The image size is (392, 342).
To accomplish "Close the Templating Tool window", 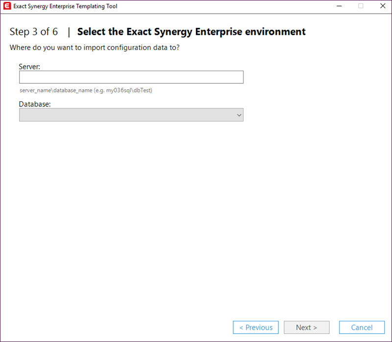I will (x=383, y=6).
